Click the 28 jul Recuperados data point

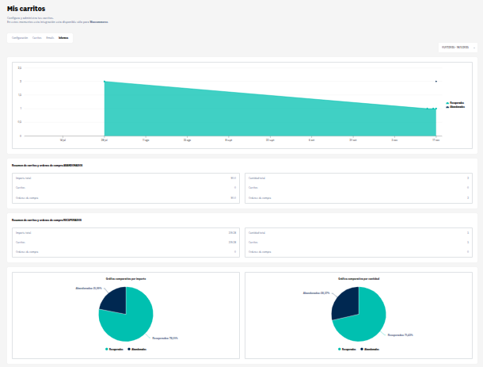[105, 82]
